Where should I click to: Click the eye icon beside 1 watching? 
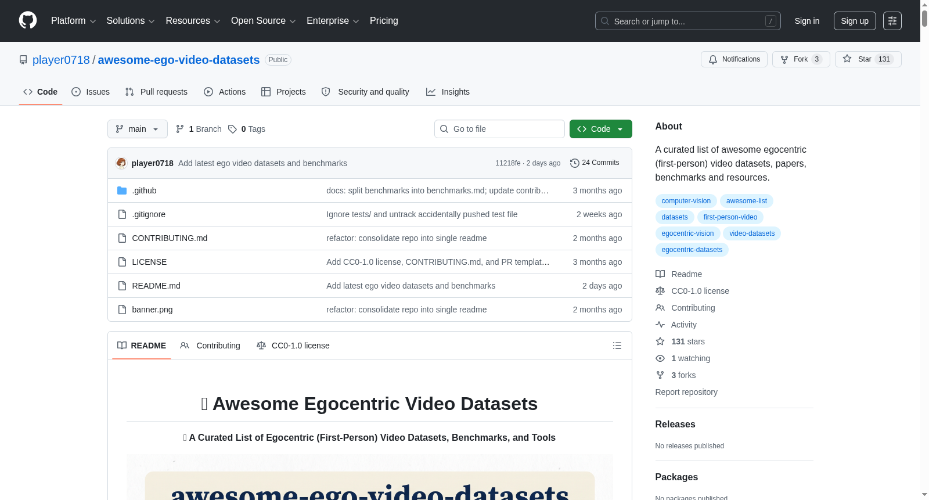660,358
